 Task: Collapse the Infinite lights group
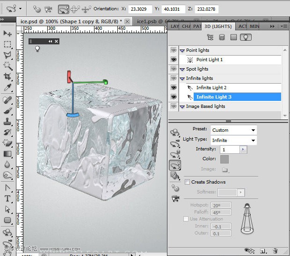click(x=182, y=78)
